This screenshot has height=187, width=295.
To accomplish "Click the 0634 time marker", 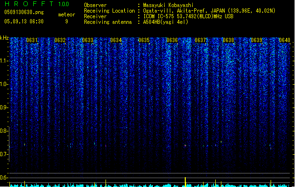I will click(x=116, y=40).
